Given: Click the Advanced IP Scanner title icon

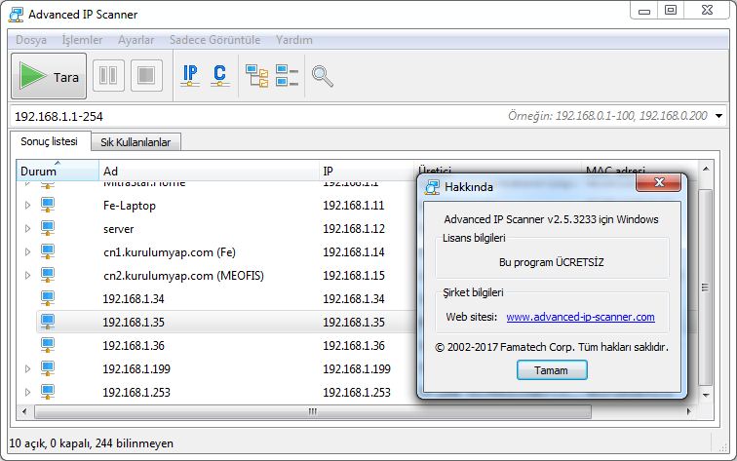Looking at the screenshot, I should (x=16, y=15).
